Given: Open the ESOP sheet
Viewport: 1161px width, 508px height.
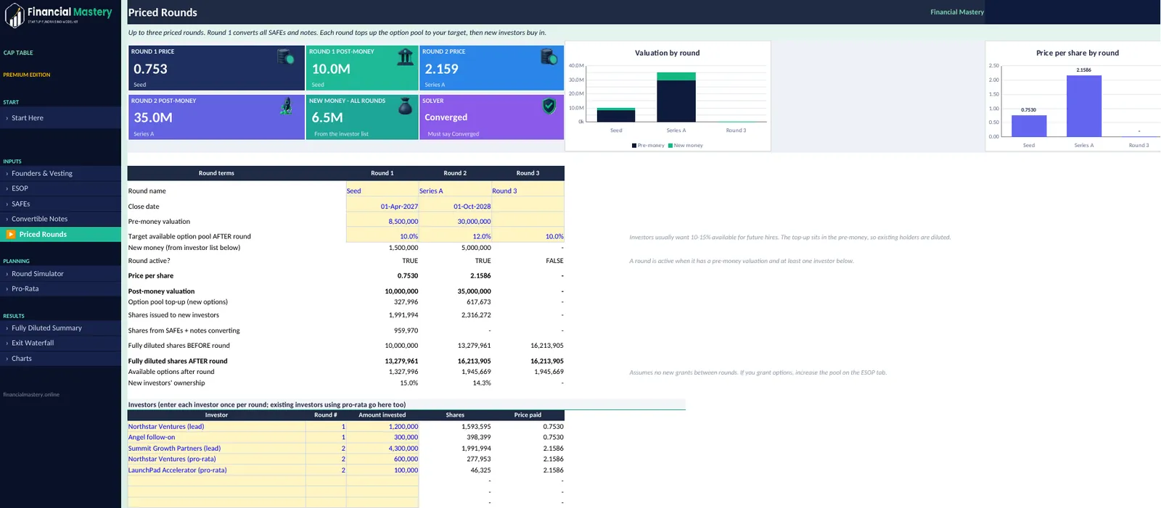Looking at the screenshot, I should pos(61,188).
